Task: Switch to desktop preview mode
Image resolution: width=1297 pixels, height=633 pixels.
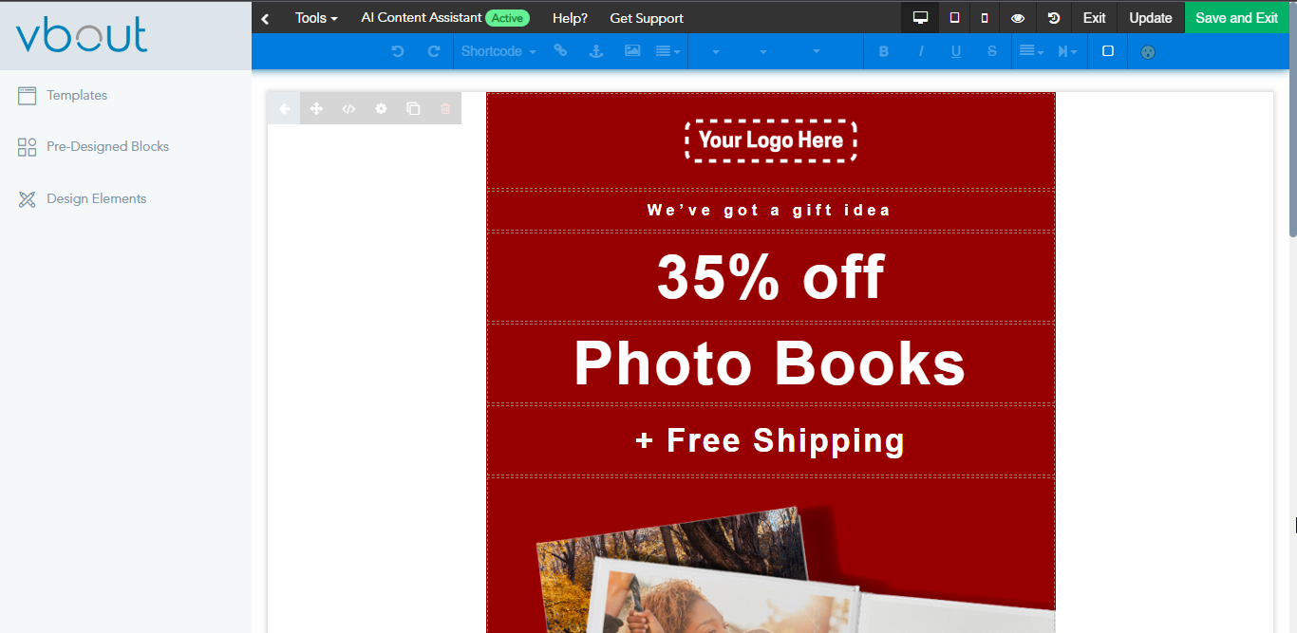Action: point(919,18)
